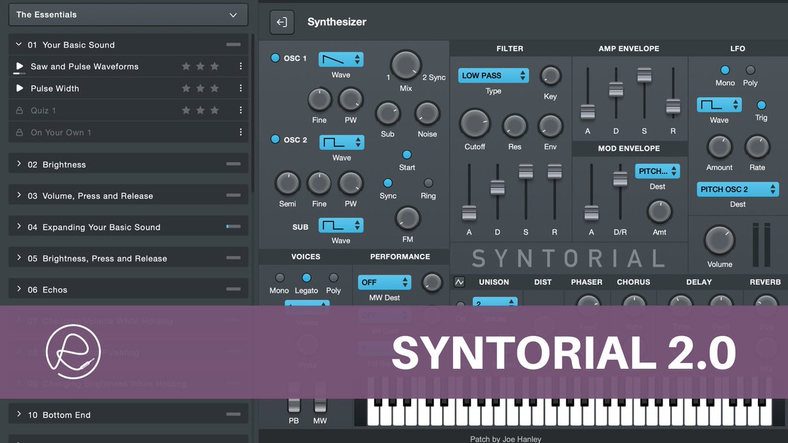Expand the 06 Echos section
The image size is (788, 443).
point(128,289)
